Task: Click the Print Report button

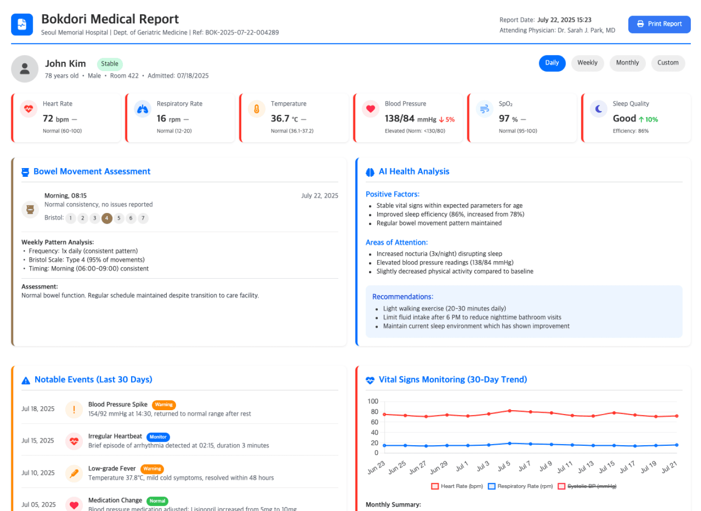Action: pyautogui.click(x=659, y=24)
